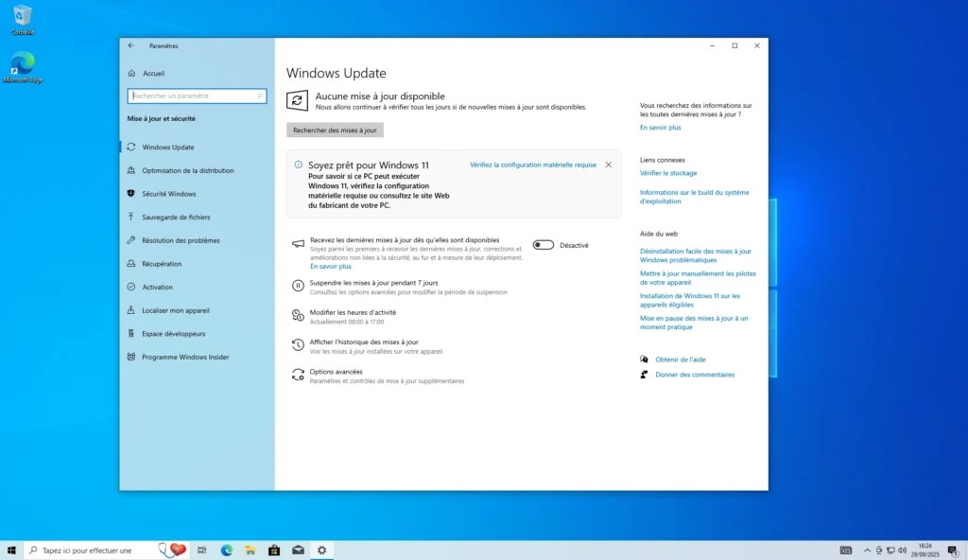Screen dimensions: 968x560
Task: Click the info icon in Windows 11 banner
Action: pos(298,165)
